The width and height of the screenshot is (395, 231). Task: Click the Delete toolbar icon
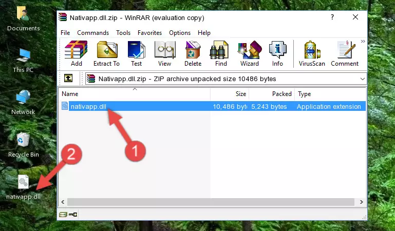(x=193, y=53)
